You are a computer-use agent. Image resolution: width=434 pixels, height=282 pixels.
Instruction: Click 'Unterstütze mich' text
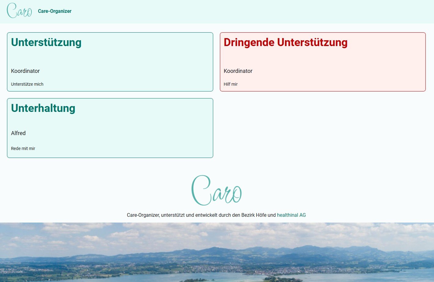pyautogui.click(x=27, y=84)
